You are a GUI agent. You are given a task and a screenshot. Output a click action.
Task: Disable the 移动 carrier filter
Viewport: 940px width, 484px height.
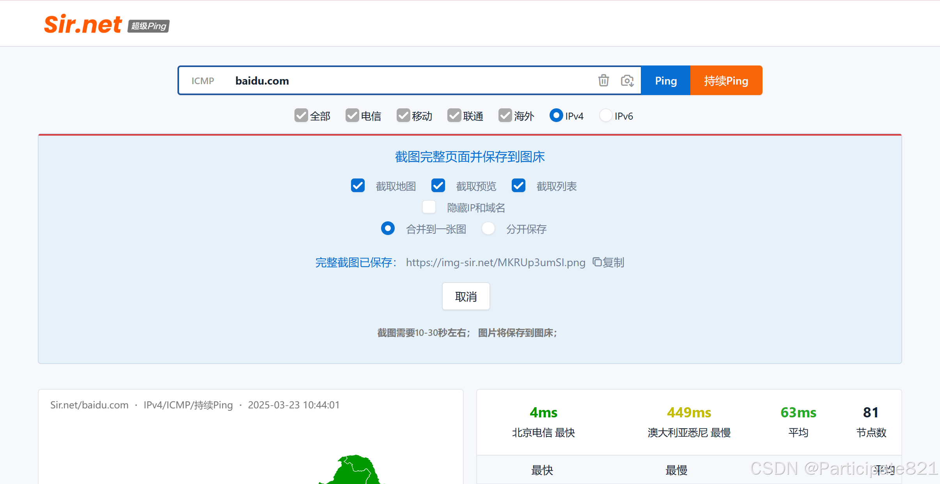[x=403, y=115]
